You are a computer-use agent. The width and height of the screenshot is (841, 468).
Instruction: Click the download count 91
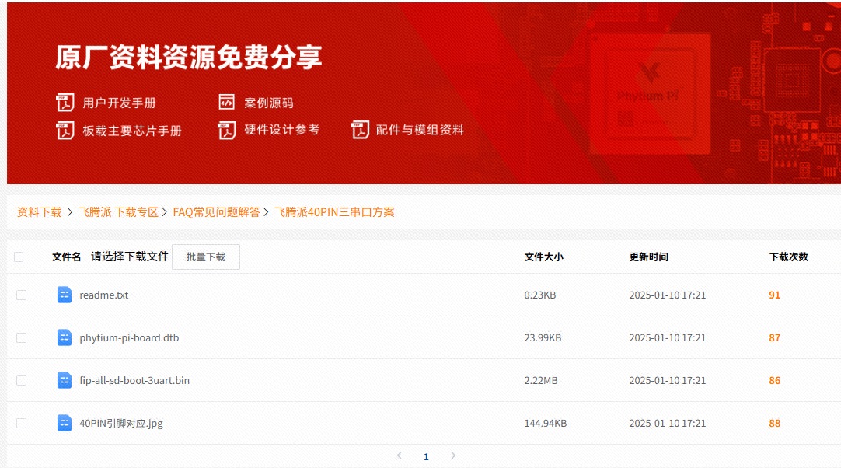[x=774, y=295]
